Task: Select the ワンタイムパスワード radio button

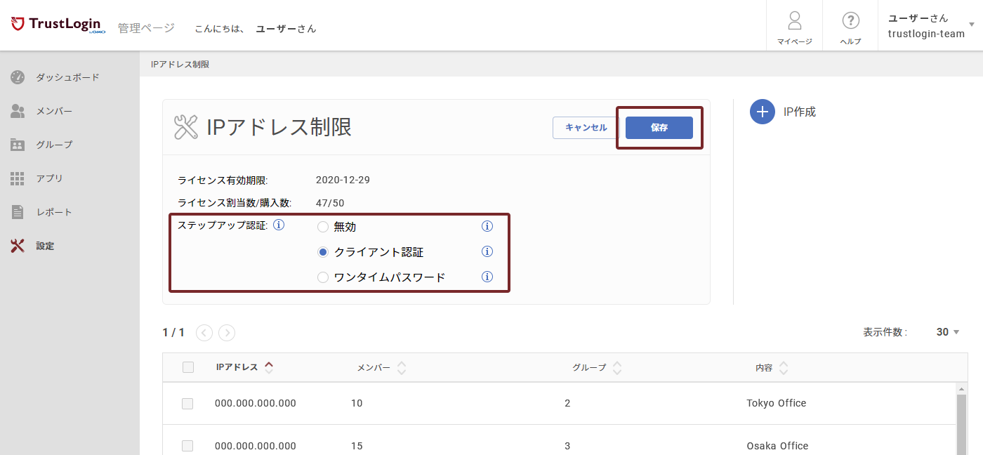Action: tap(323, 277)
